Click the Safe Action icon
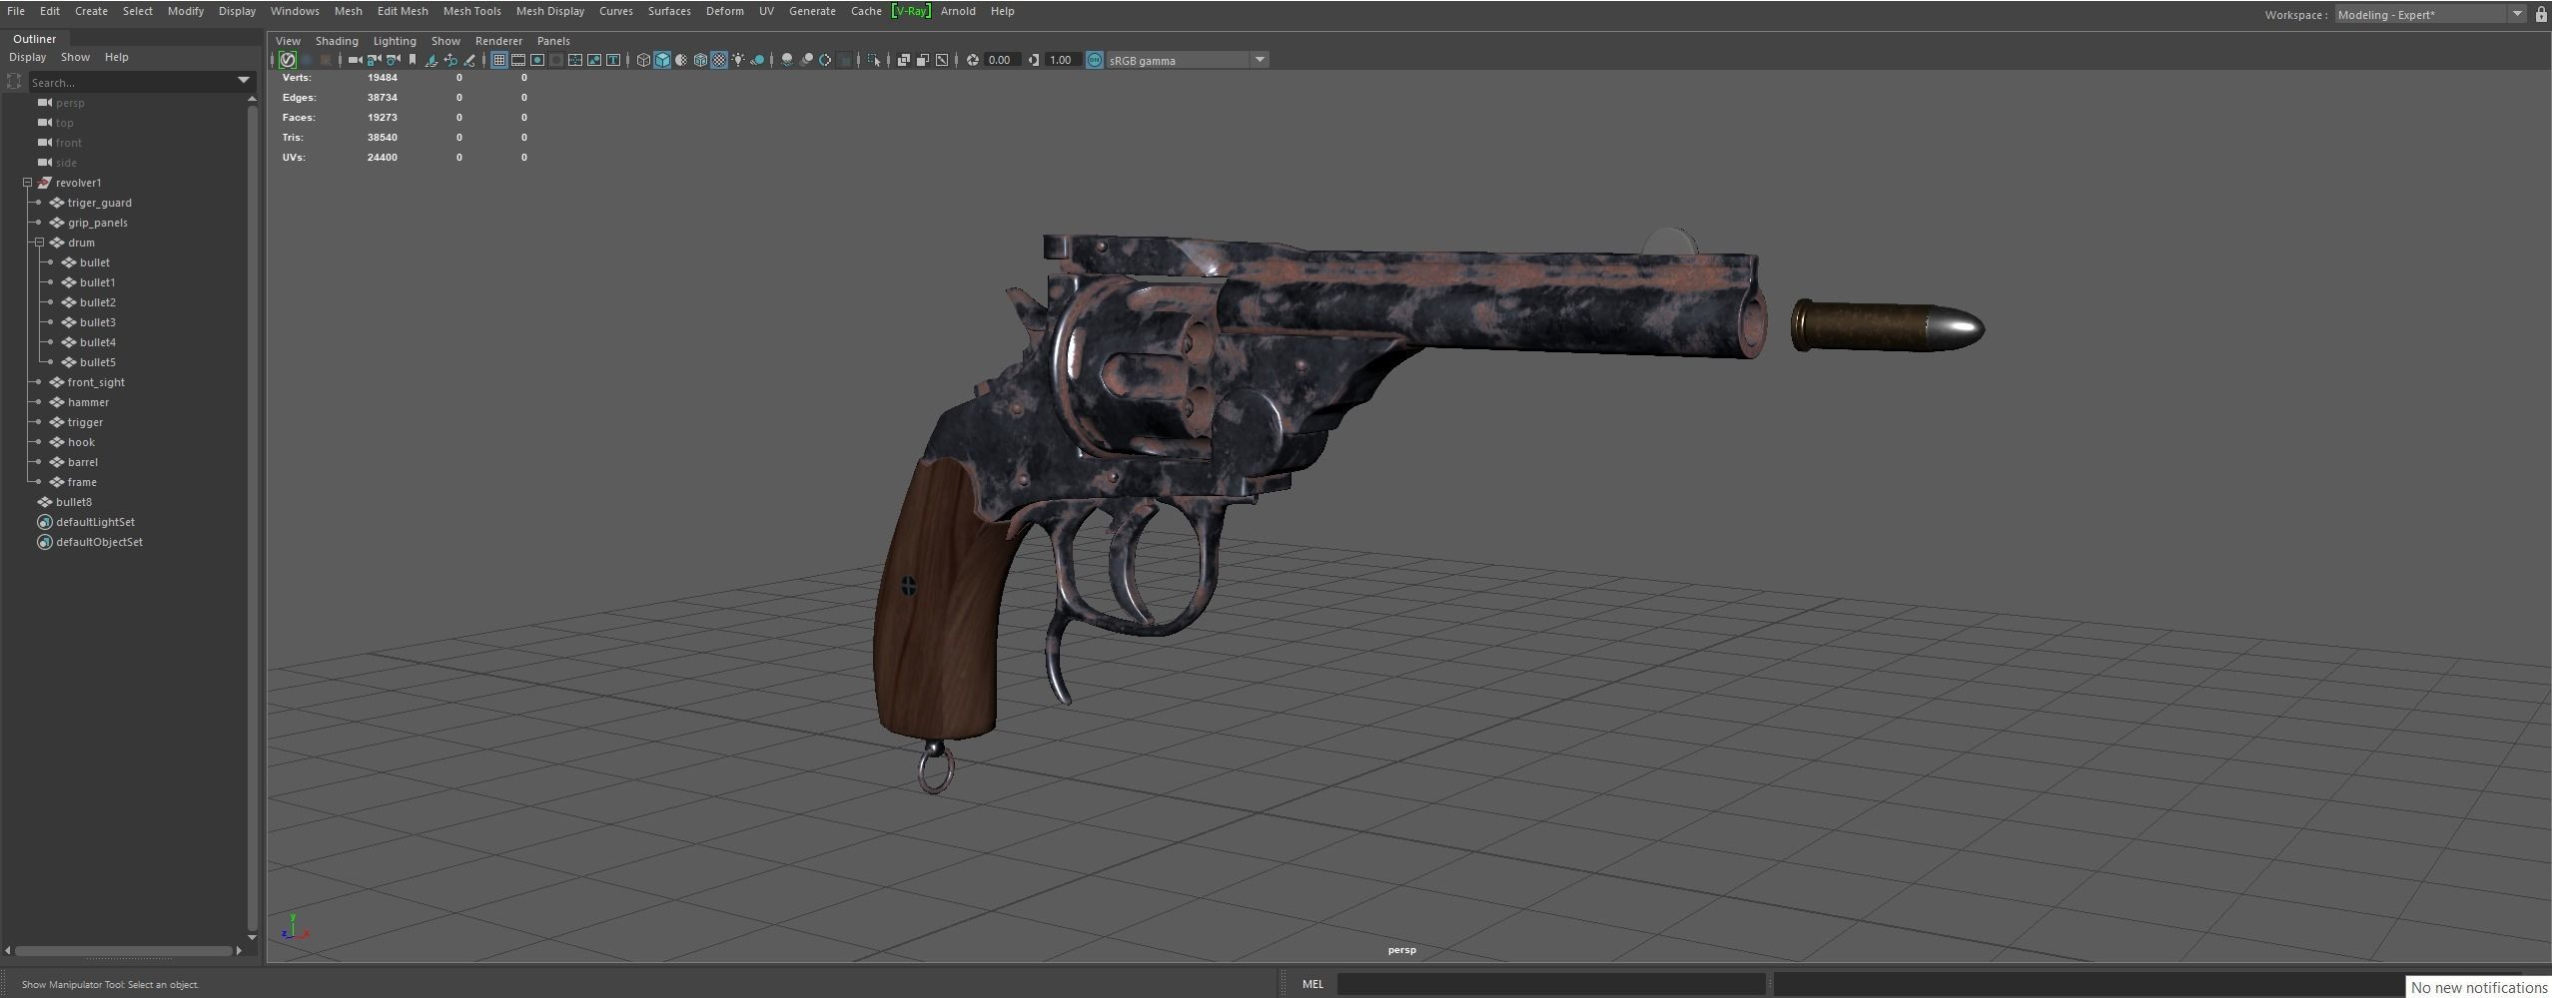2552x998 pixels. pyautogui.click(x=594, y=60)
